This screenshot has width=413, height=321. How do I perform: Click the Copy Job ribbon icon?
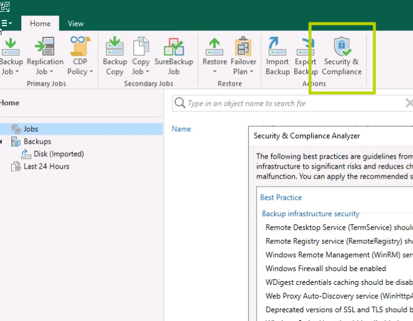[141, 46]
